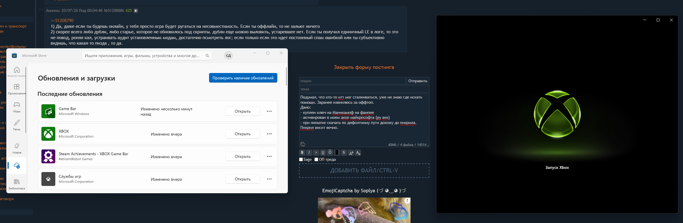Click the Добавить файл/Ctrl-V upload area
Image resolution: width=683 pixels, height=223 pixels.
coord(364,171)
